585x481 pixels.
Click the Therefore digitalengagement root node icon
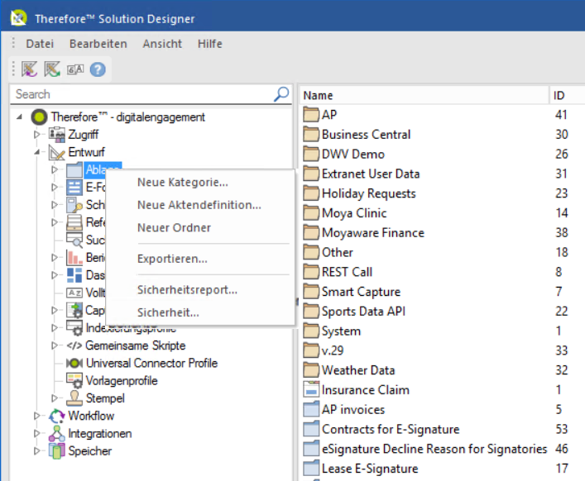(39, 117)
